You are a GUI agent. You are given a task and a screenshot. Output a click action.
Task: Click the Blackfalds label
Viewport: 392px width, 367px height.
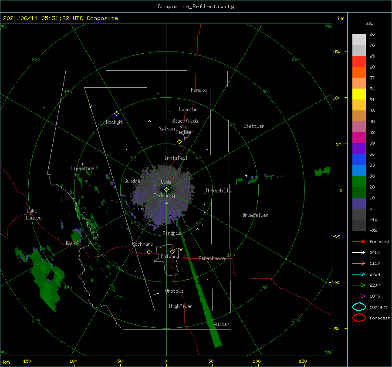[185, 121]
